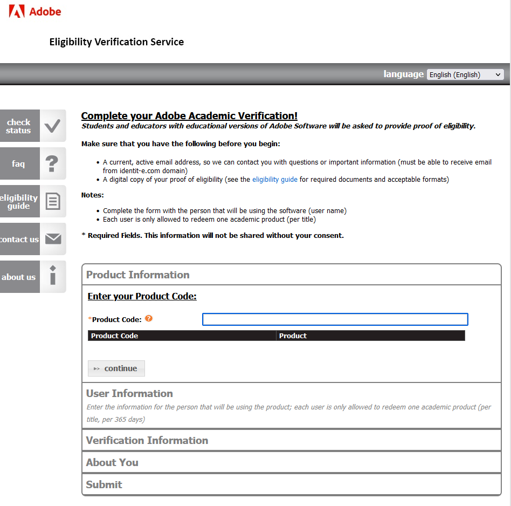Screen dimensions: 511x506
Task: Open the language dropdown
Action: coord(465,74)
